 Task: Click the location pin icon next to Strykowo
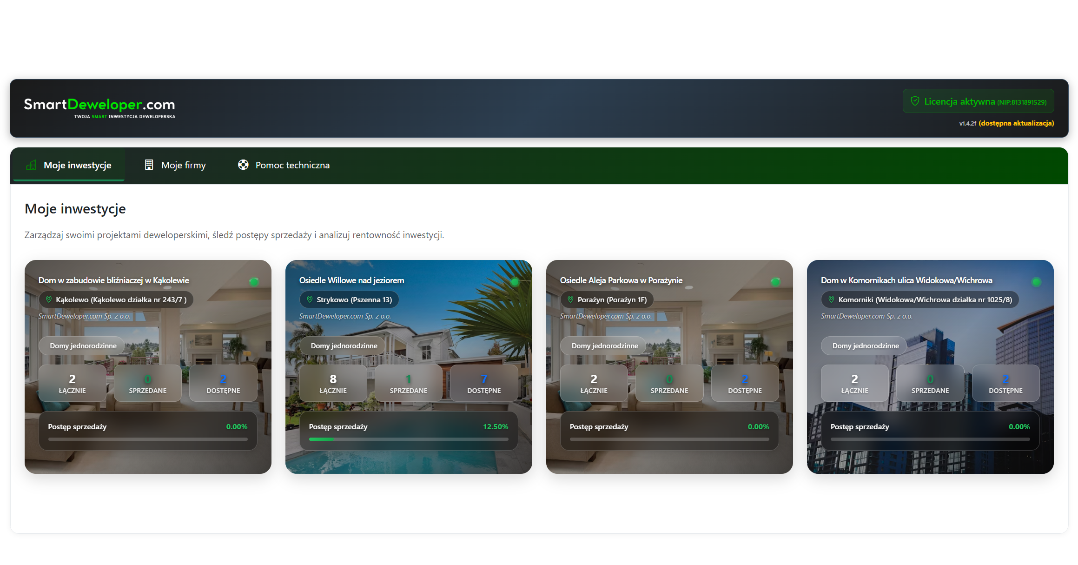(x=310, y=299)
